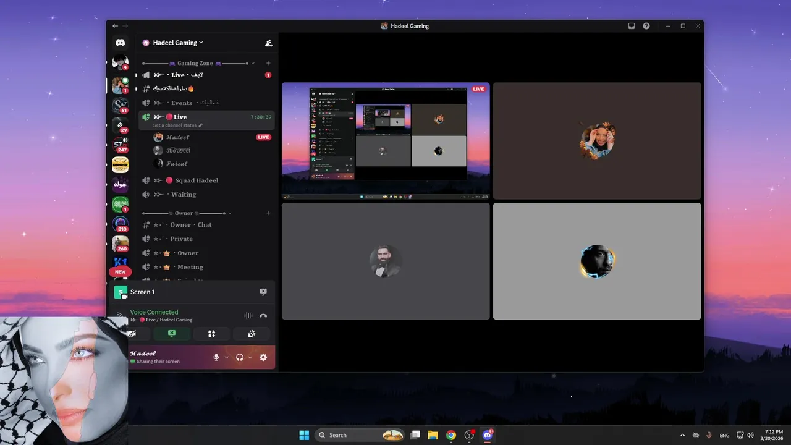Disconnect from voice with the hang-up icon
The height and width of the screenshot is (445, 791).
coord(263,316)
